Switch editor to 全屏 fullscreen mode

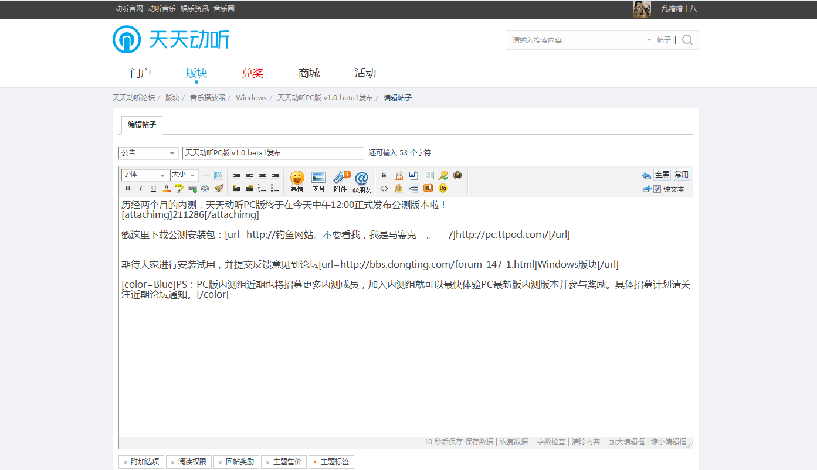(662, 175)
